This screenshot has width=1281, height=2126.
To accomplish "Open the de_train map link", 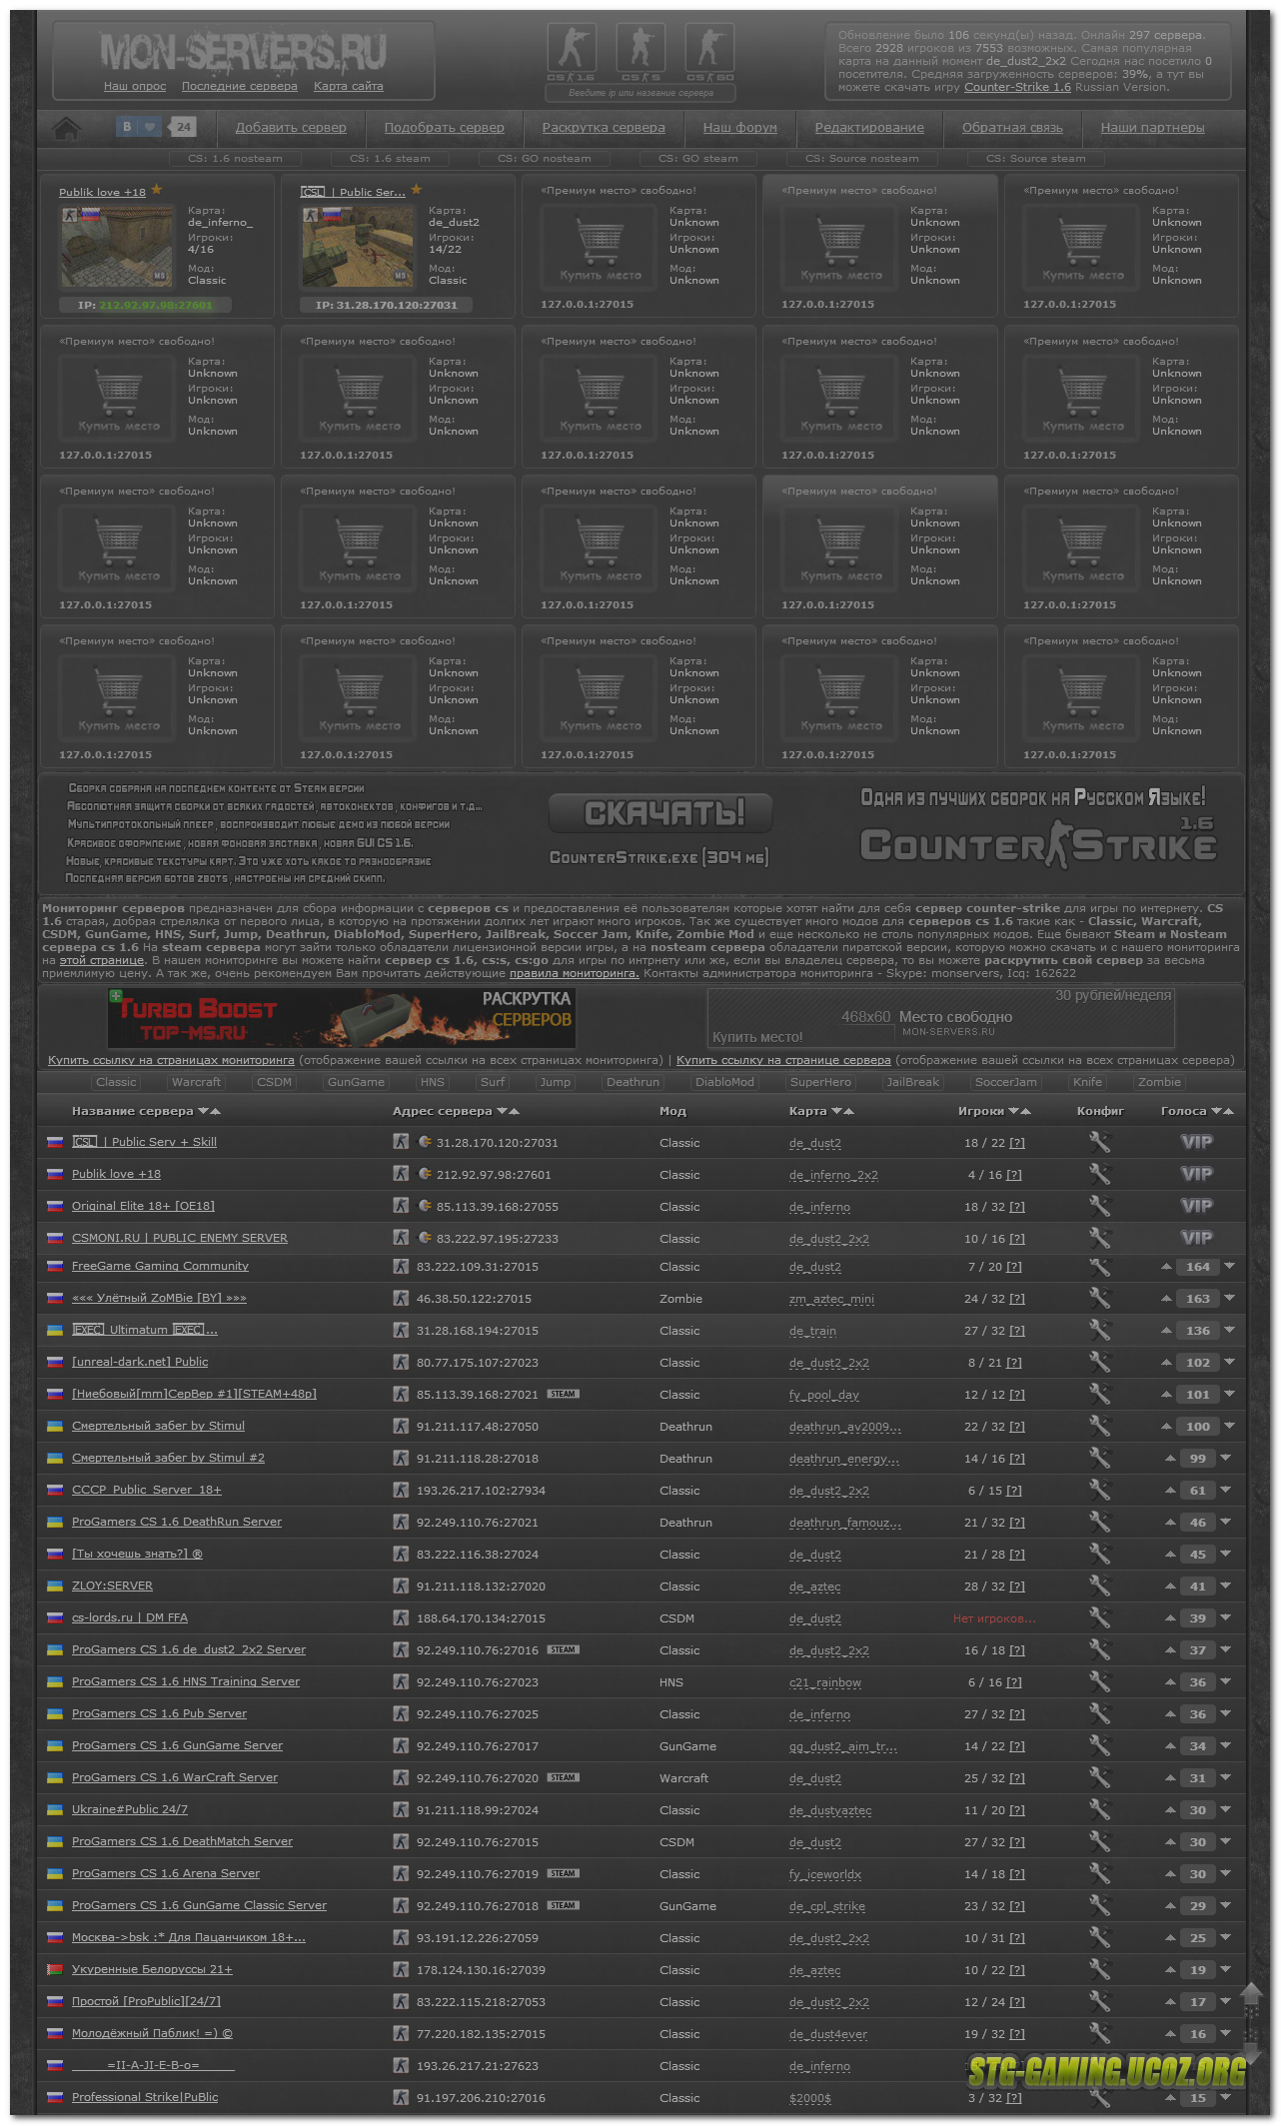I will [812, 1331].
